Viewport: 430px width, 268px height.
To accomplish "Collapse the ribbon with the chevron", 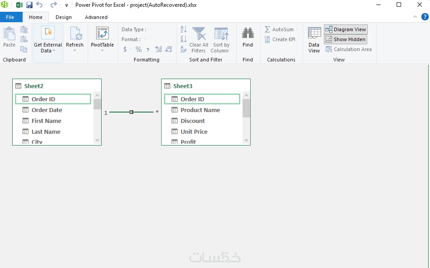I will [415, 17].
